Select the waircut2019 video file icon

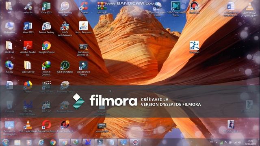tap(102, 128)
